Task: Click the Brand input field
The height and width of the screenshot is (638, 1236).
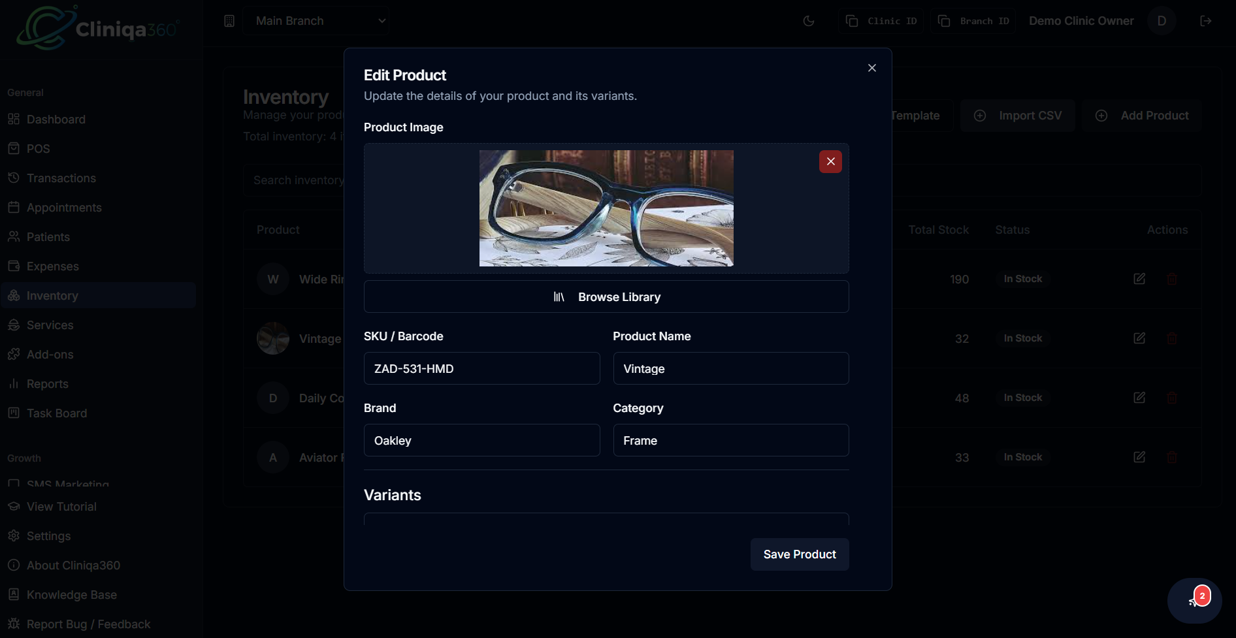Action: coord(482,441)
